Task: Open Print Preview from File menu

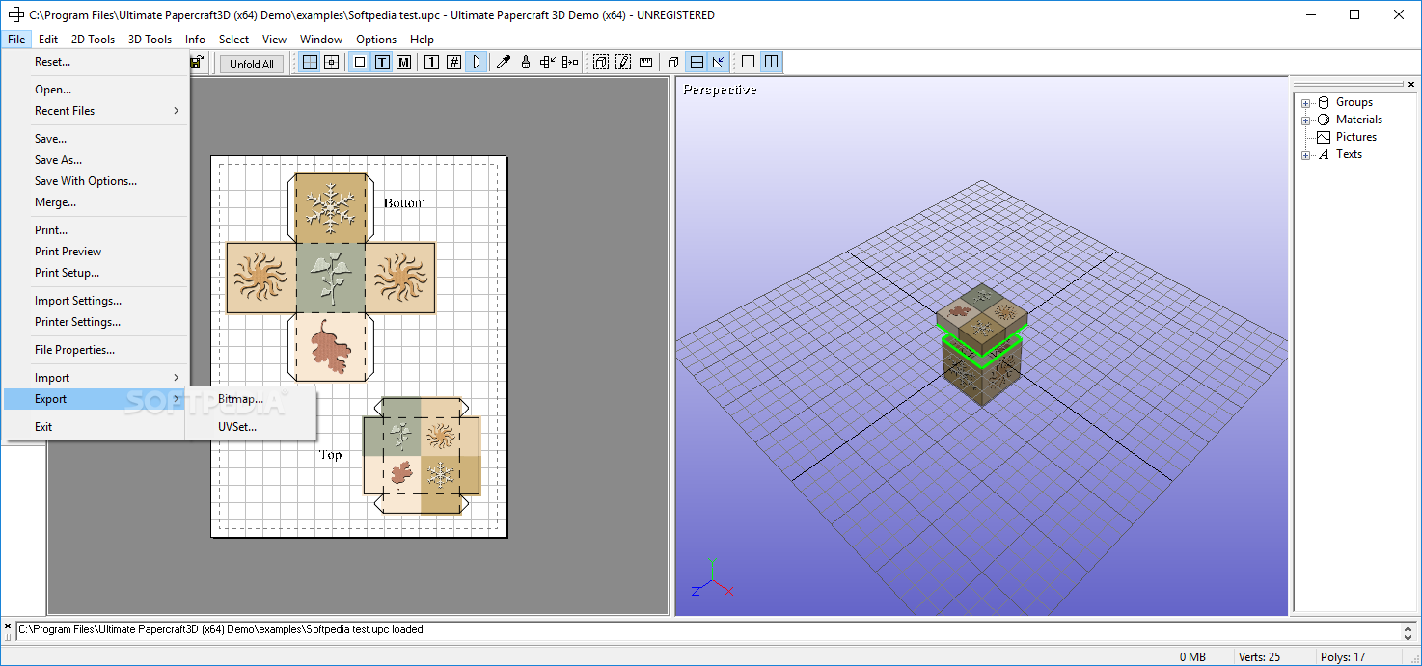Action: click(x=96, y=252)
